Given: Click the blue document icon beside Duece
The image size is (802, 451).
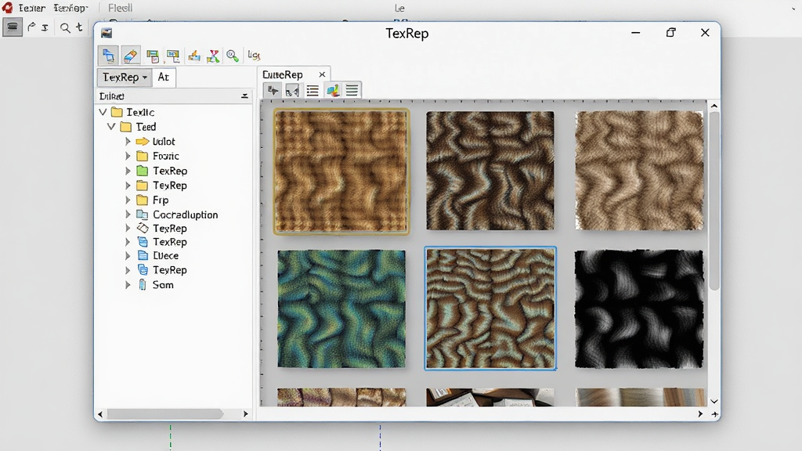Looking at the screenshot, I should pos(143,256).
